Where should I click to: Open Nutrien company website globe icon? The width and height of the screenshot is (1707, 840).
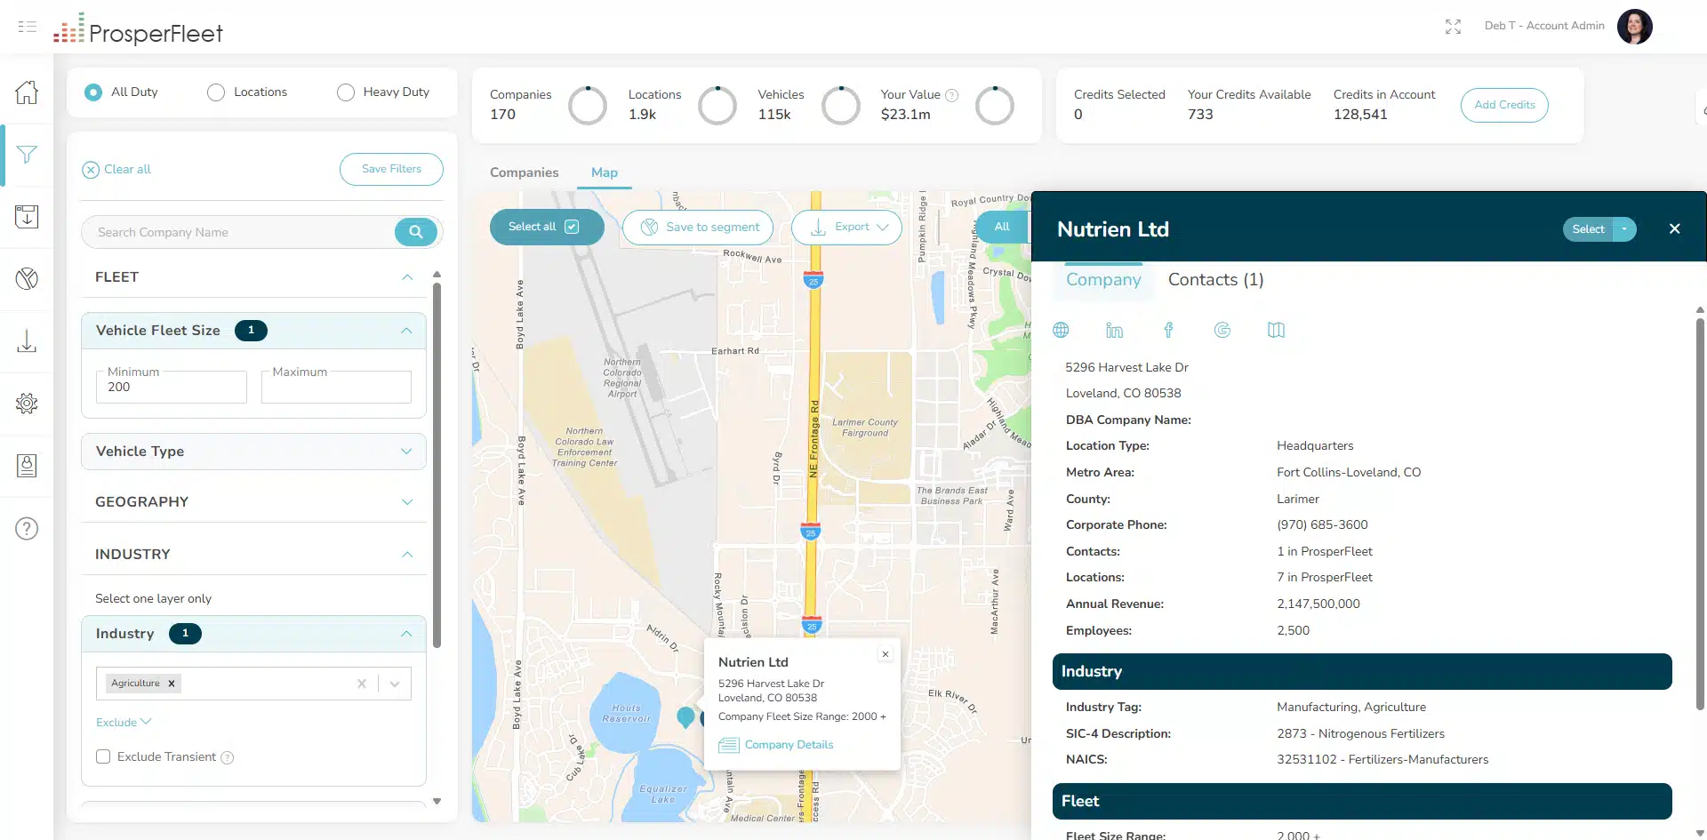click(x=1061, y=331)
